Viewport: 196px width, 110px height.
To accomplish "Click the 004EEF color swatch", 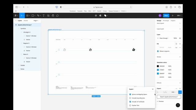I will pos(158,74).
